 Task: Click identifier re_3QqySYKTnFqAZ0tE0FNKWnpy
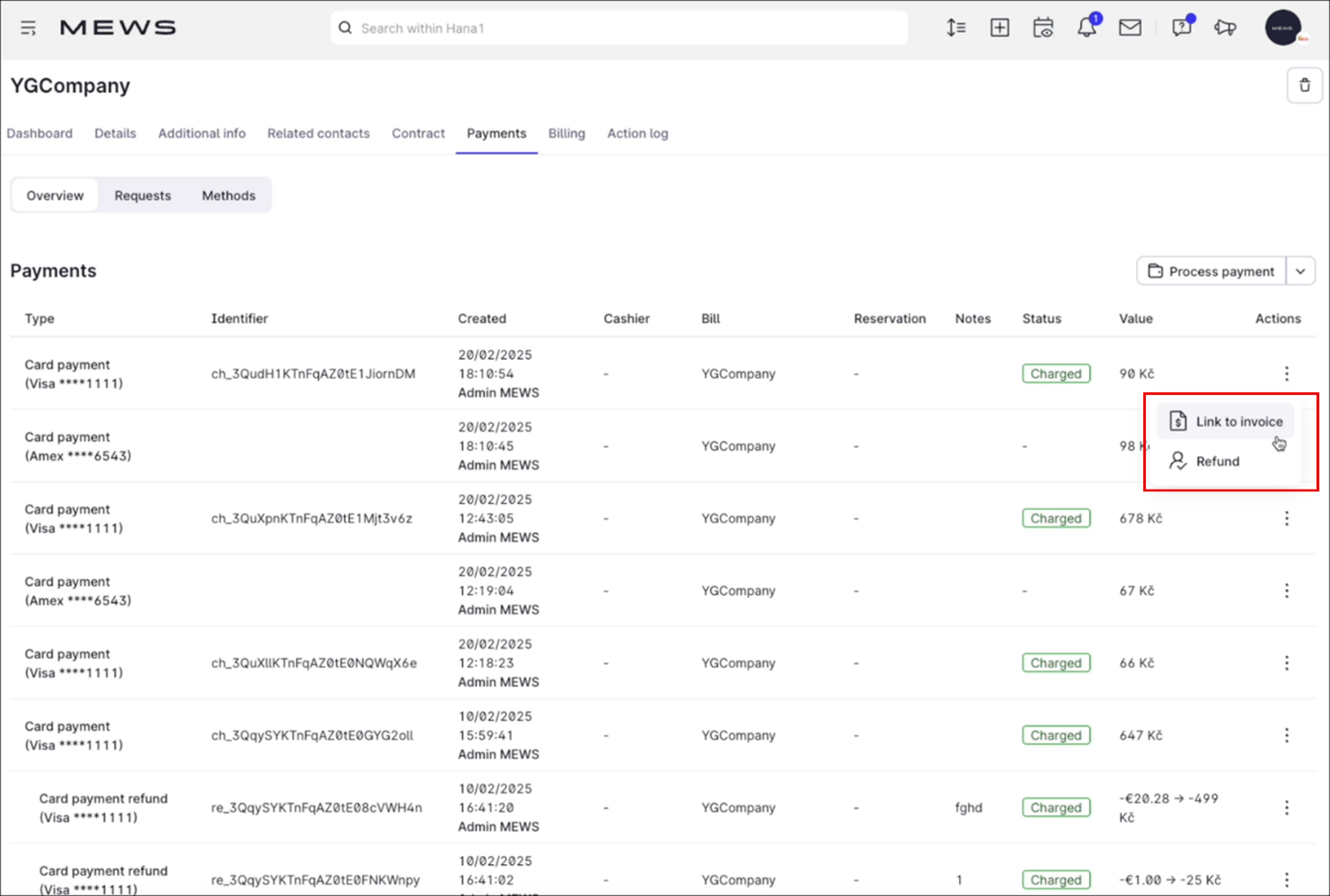(315, 880)
